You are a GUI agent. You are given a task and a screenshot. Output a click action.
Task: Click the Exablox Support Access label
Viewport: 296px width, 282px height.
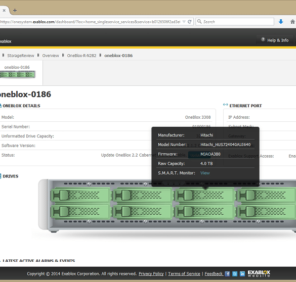[251, 156]
